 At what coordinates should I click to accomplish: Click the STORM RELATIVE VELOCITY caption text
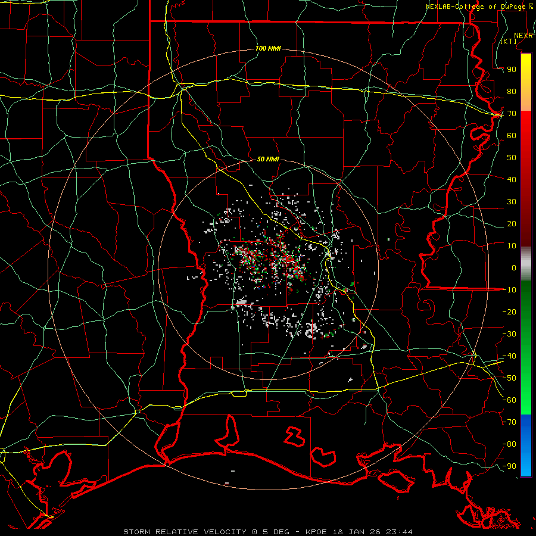(185, 532)
